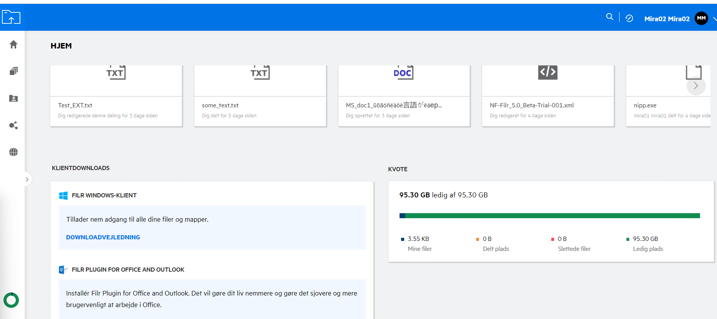Open the DOWNLOADVEJLEDNING link
This screenshot has height=319, width=717.
103,237
